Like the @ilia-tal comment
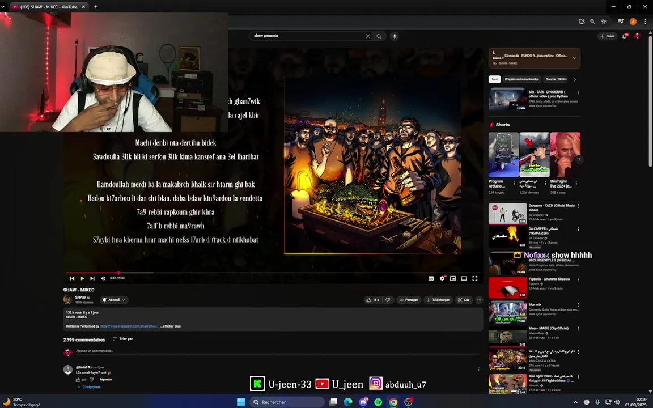The height and width of the screenshot is (408, 653). (78, 380)
